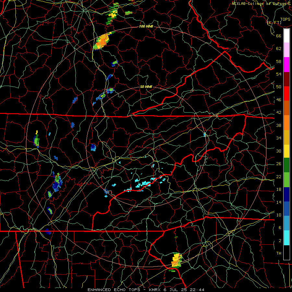Pick the navy blue legend swatch
Screen dimensions: 292x292
click(x=286, y=194)
